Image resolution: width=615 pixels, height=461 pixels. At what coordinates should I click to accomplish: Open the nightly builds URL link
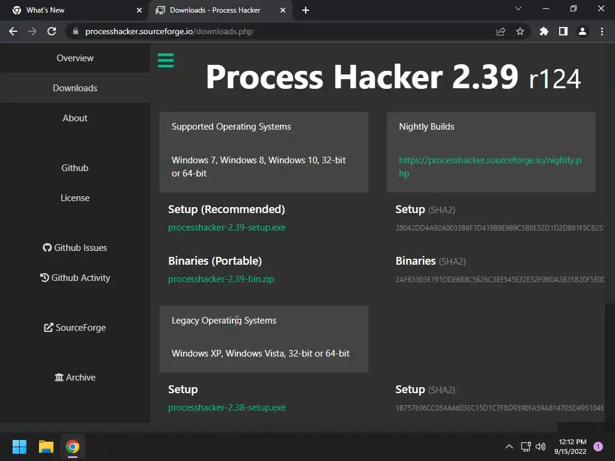click(x=490, y=167)
